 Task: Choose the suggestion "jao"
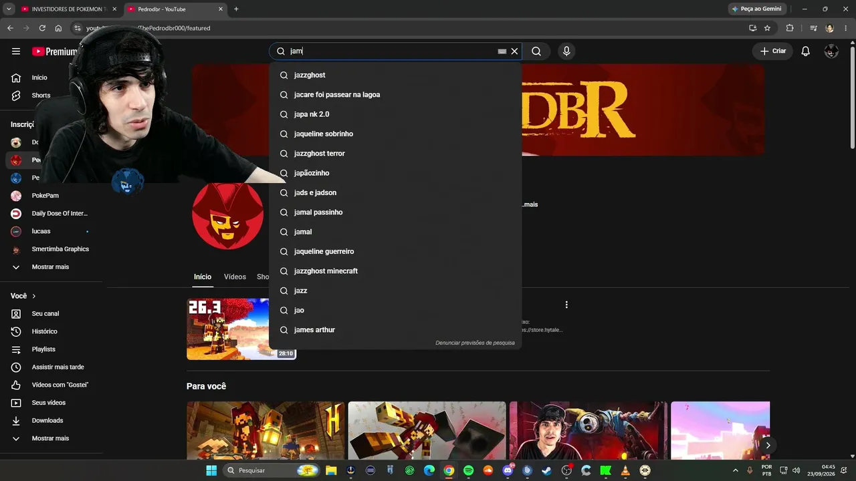pos(395,310)
